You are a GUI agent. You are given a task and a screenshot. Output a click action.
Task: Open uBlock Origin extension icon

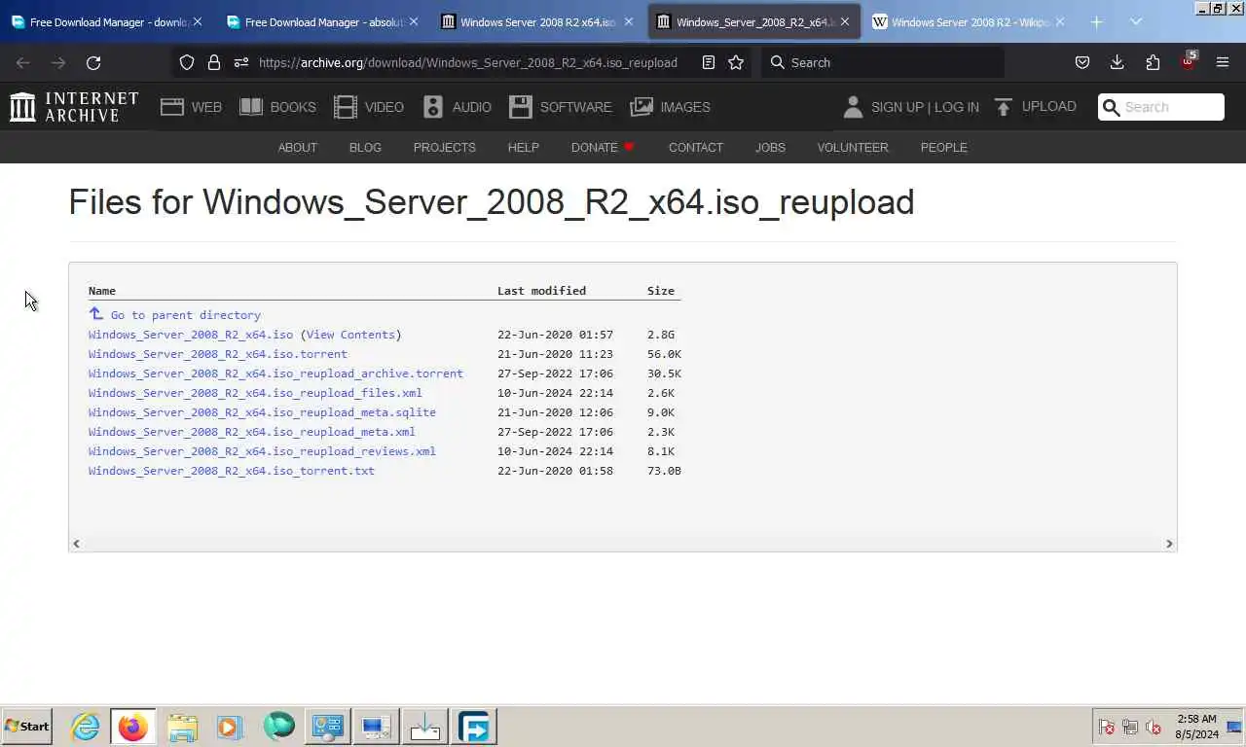pos(1189,60)
